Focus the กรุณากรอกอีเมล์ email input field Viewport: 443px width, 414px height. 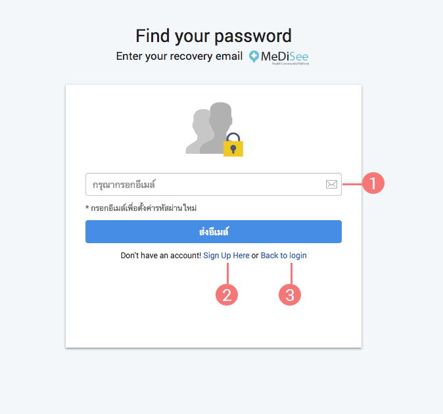coord(204,185)
